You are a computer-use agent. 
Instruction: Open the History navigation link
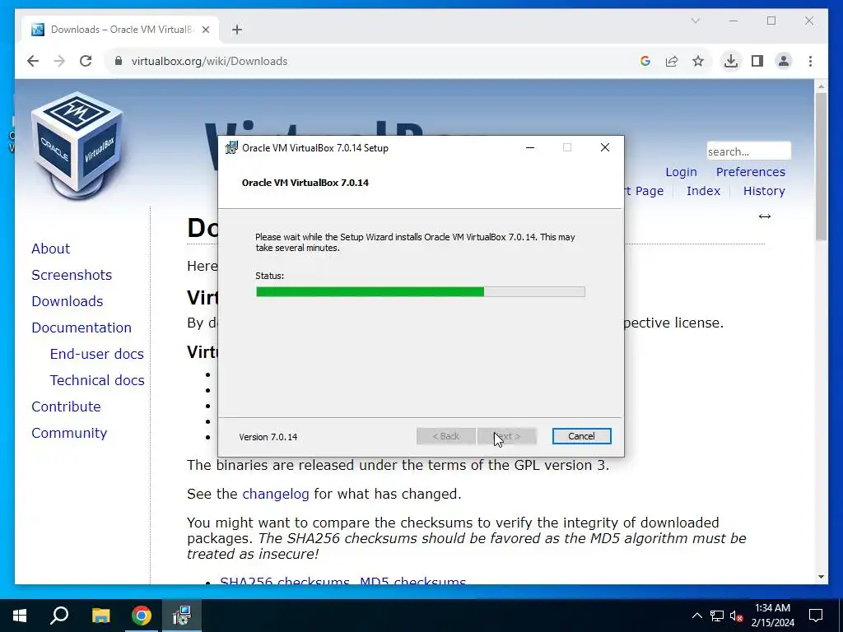[764, 191]
